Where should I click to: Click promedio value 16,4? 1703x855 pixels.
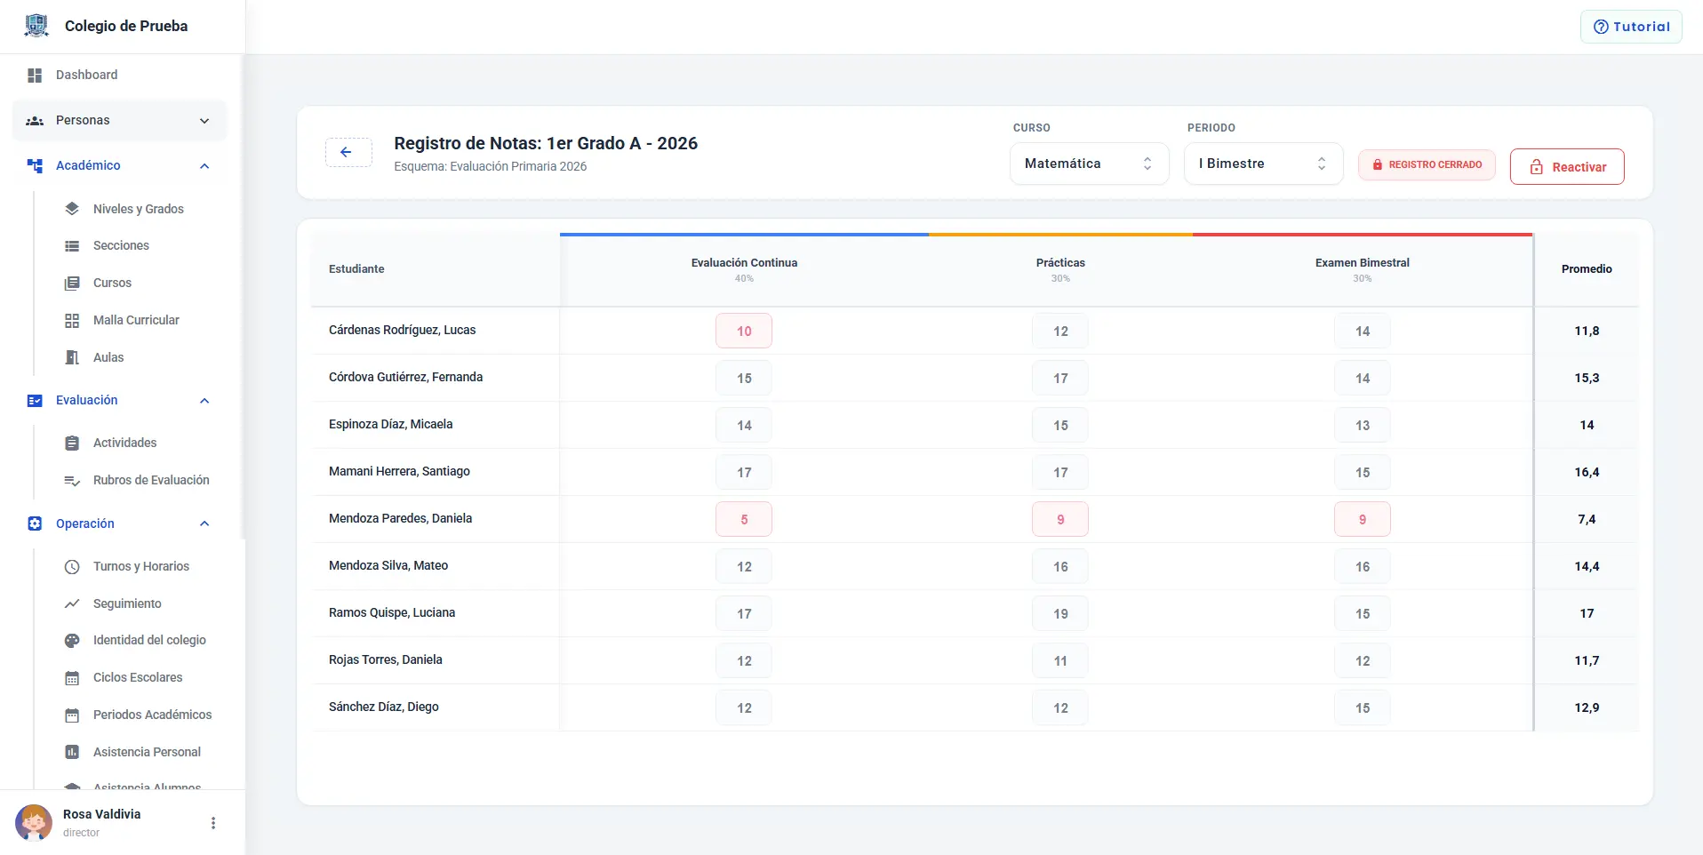click(1587, 473)
